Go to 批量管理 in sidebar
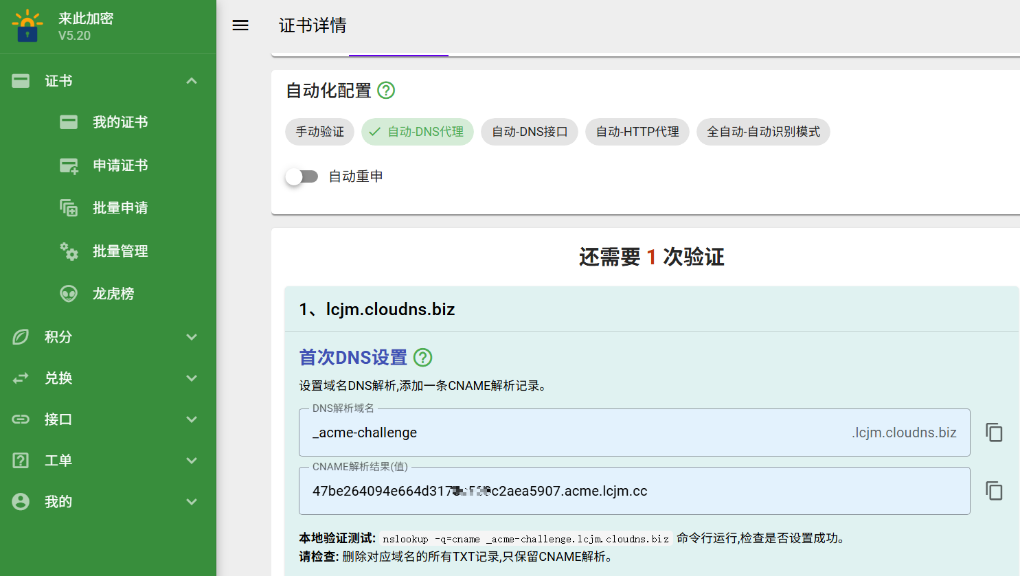1020x576 pixels. coord(120,251)
